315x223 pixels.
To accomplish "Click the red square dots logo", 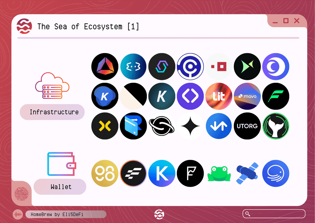I will pos(219,67).
